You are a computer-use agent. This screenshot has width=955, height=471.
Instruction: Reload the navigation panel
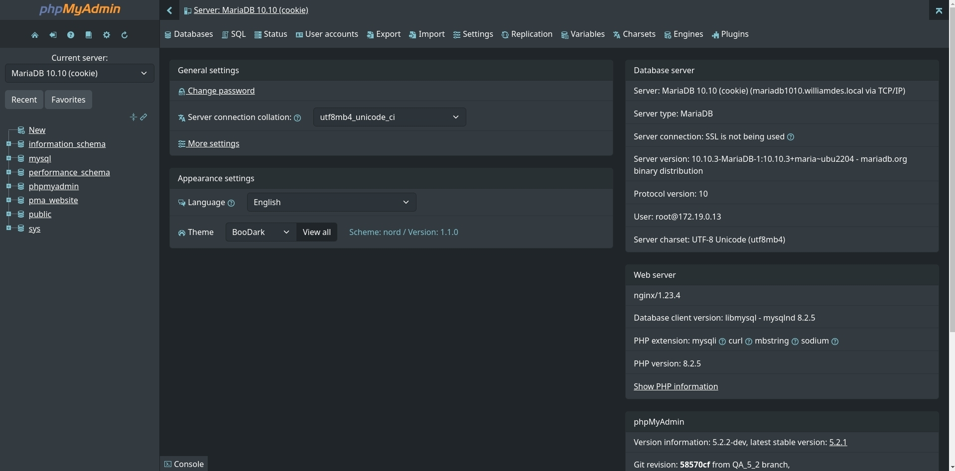coord(125,35)
